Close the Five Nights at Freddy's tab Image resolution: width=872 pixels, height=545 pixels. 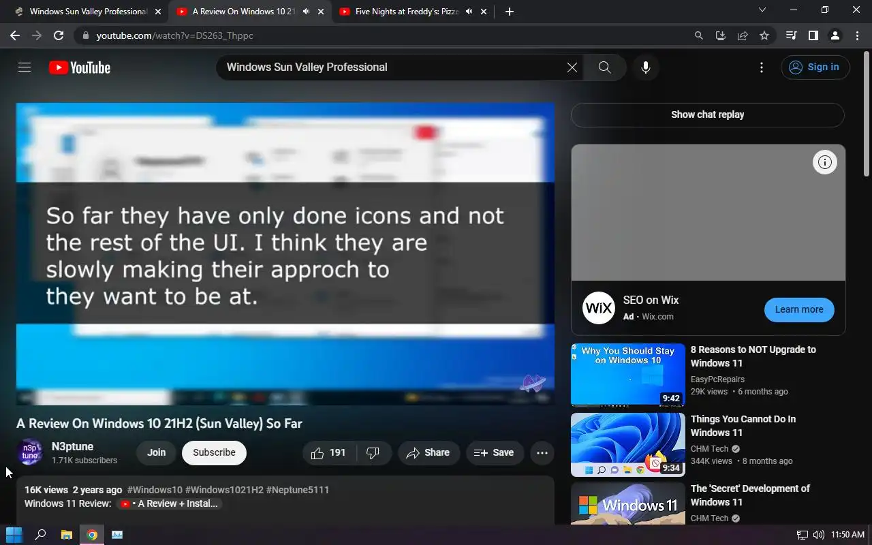point(484,12)
